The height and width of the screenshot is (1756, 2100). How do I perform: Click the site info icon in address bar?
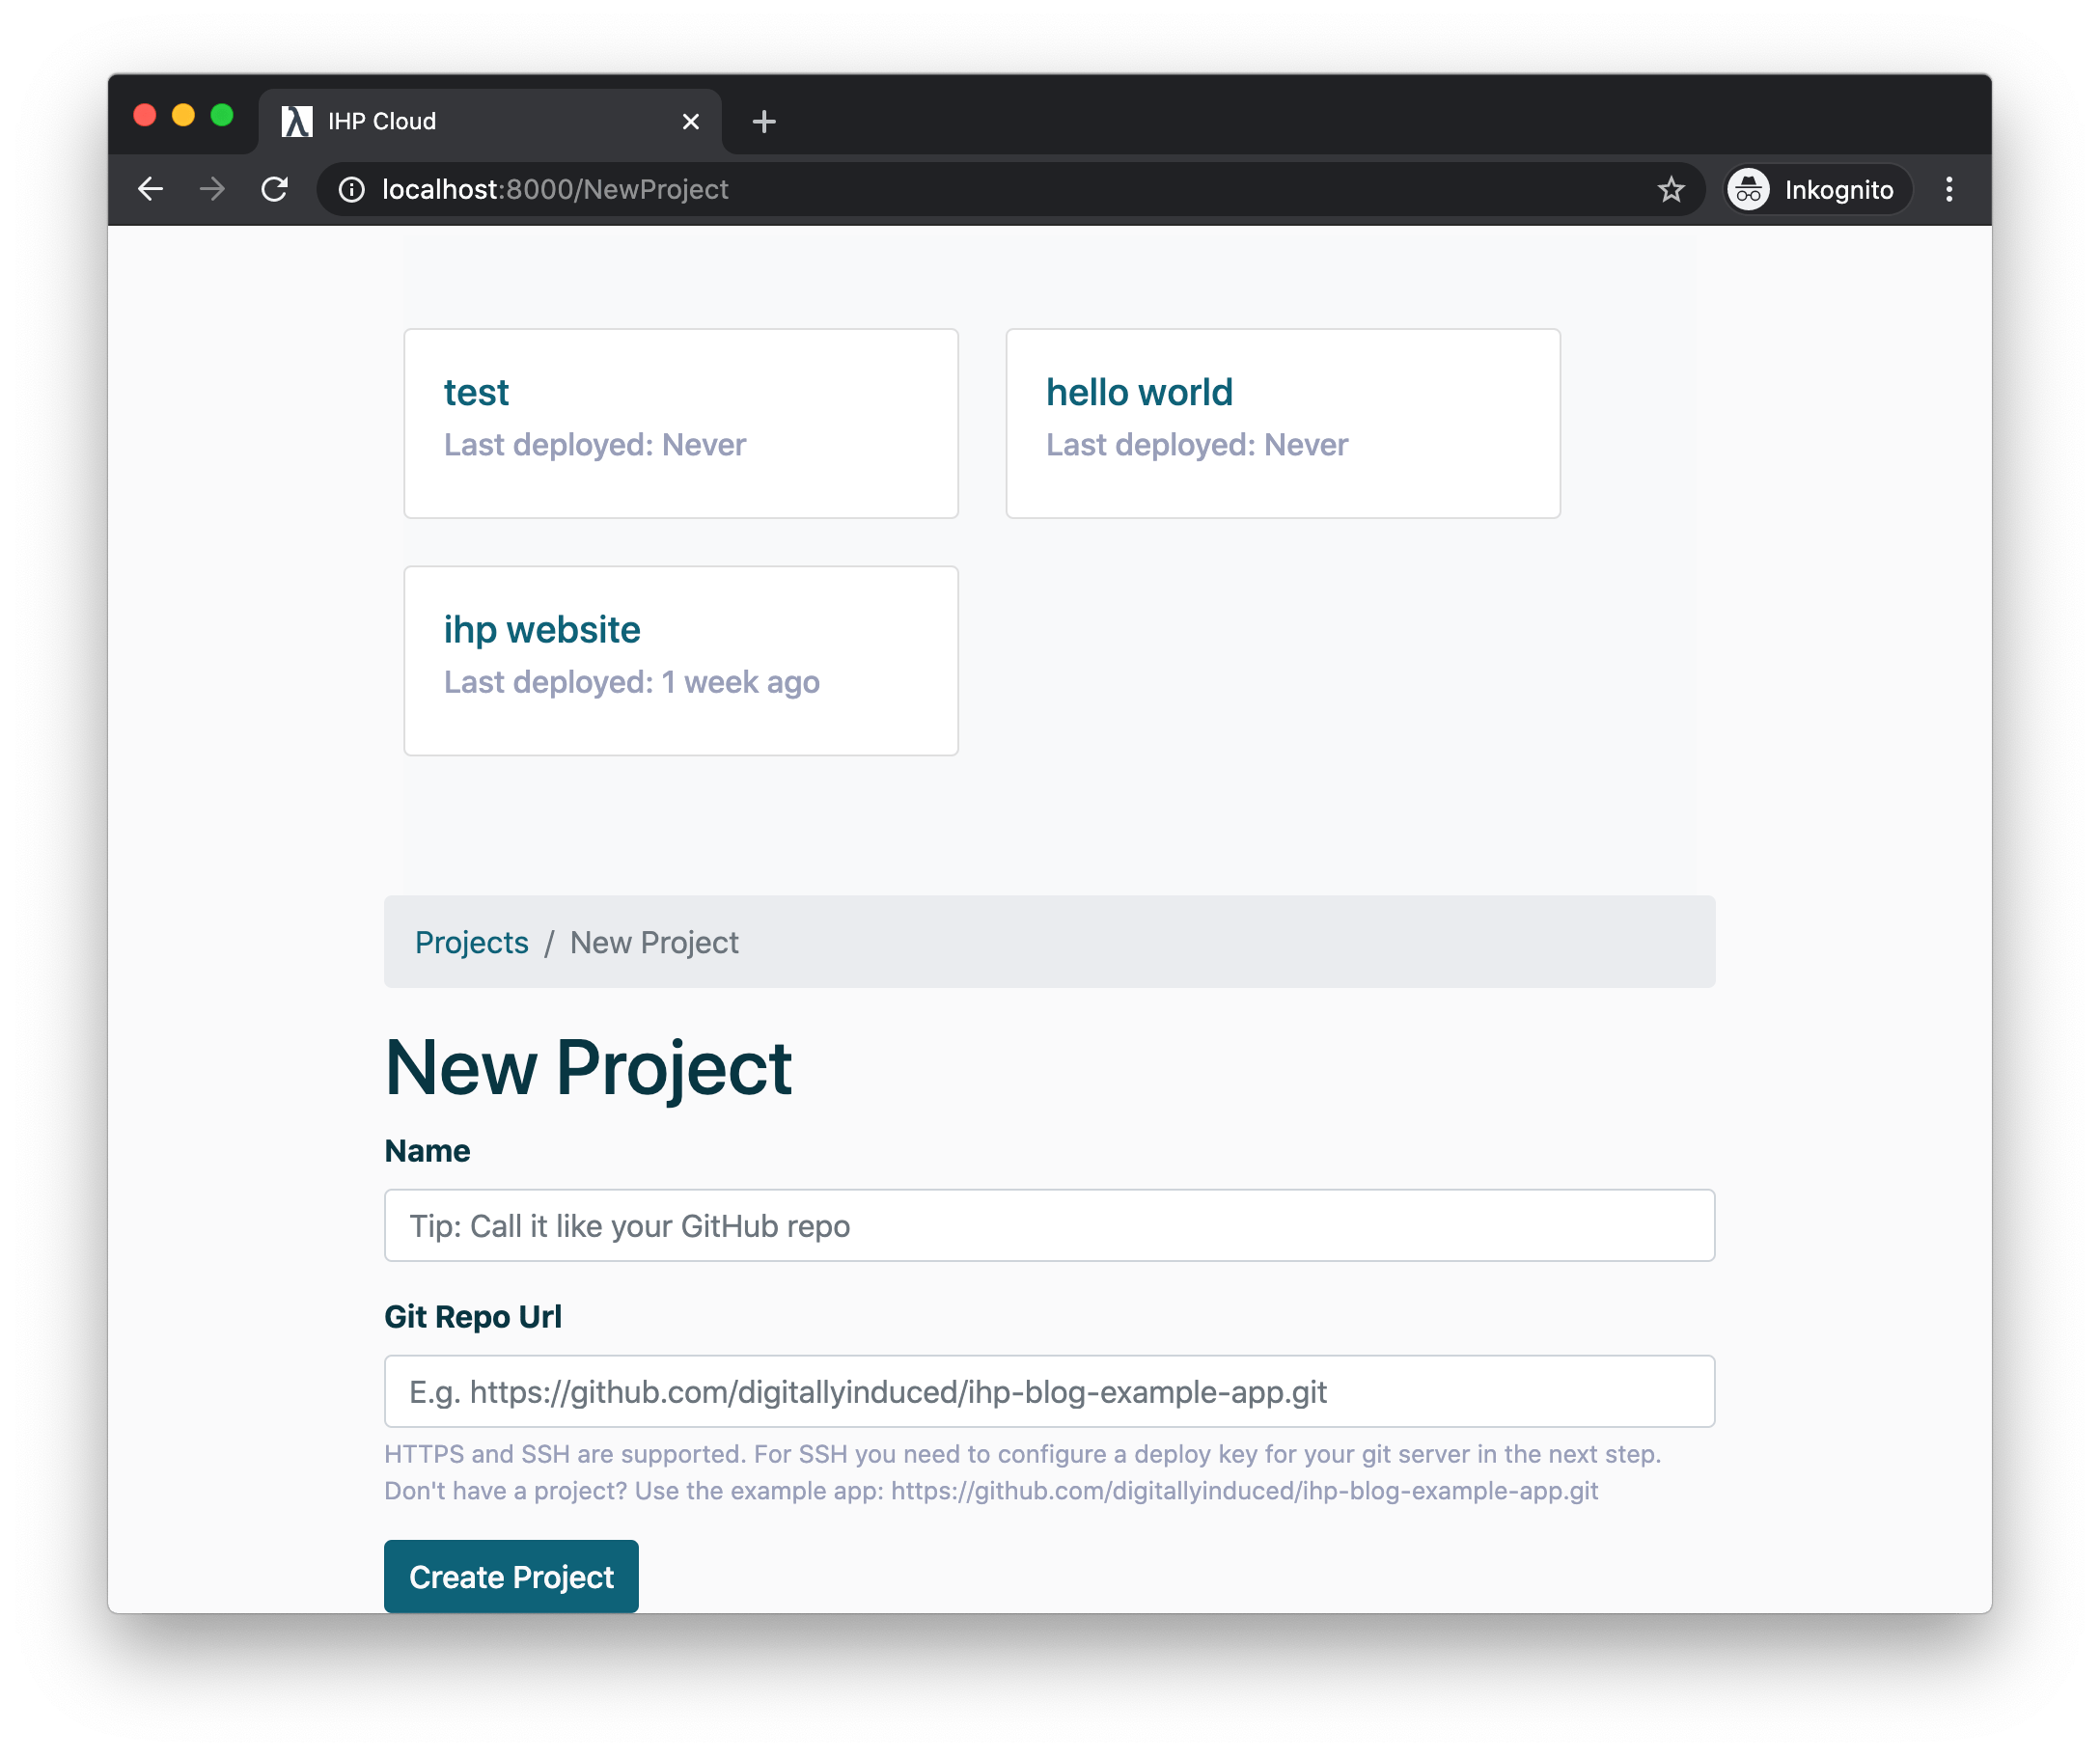tap(351, 189)
